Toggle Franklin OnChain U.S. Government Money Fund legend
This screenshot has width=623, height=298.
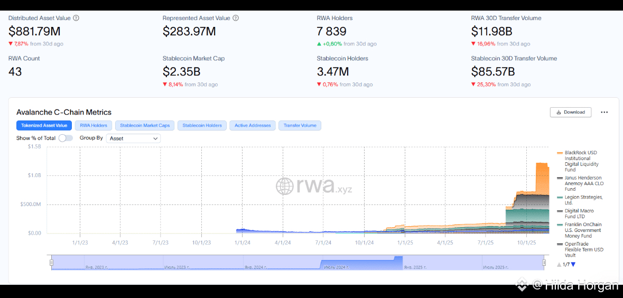[x=579, y=230]
